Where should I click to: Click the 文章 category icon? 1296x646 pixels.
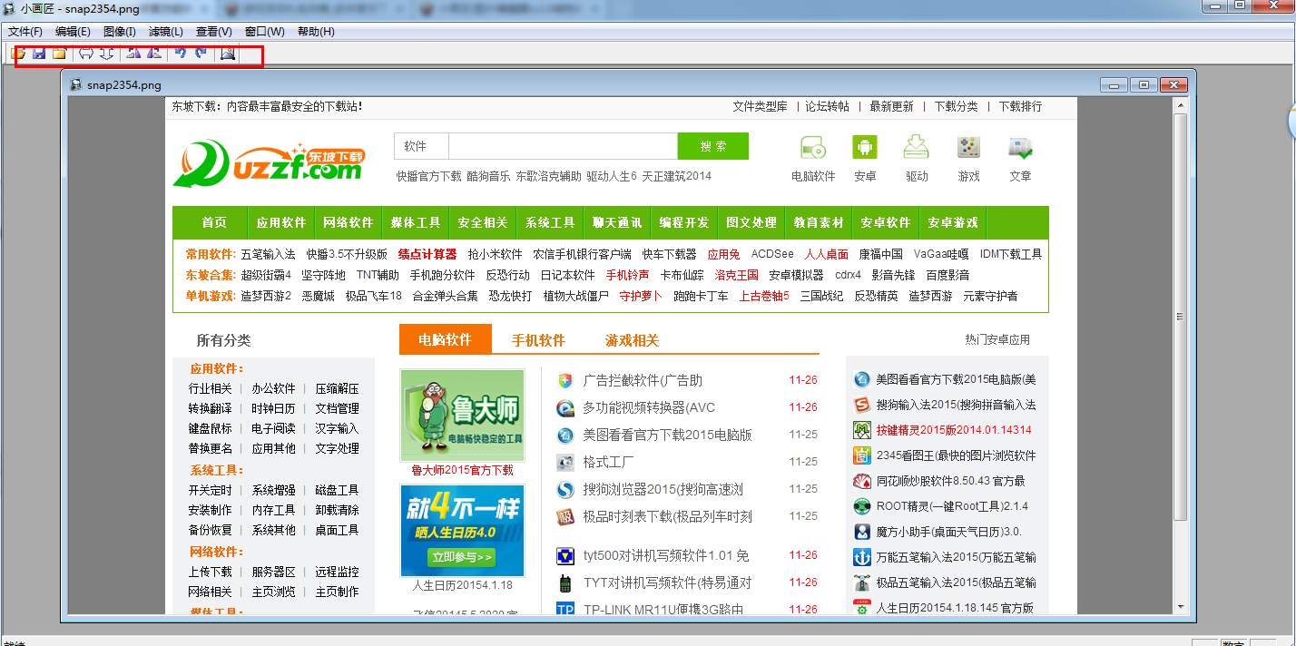pyautogui.click(x=1021, y=147)
